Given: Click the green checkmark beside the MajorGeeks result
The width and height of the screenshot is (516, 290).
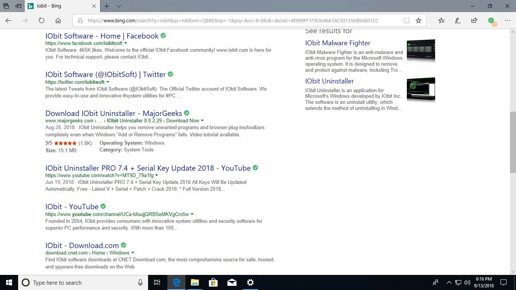Looking at the screenshot, I should [x=187, y=113].
